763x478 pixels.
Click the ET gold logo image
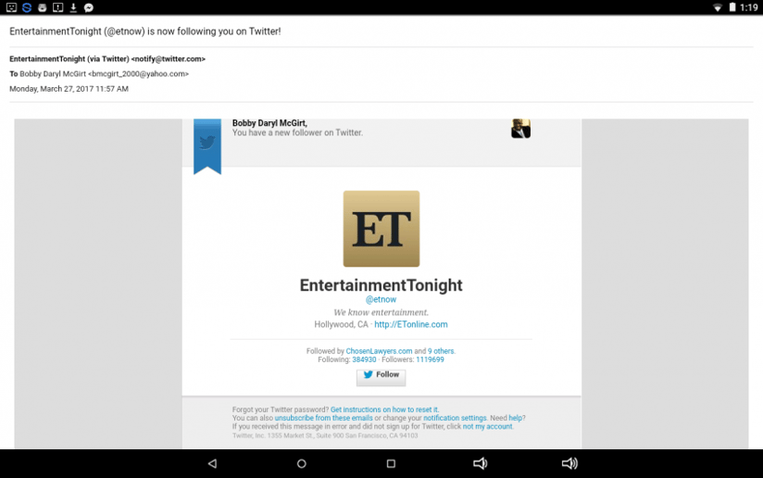click(x=381, y=228)
